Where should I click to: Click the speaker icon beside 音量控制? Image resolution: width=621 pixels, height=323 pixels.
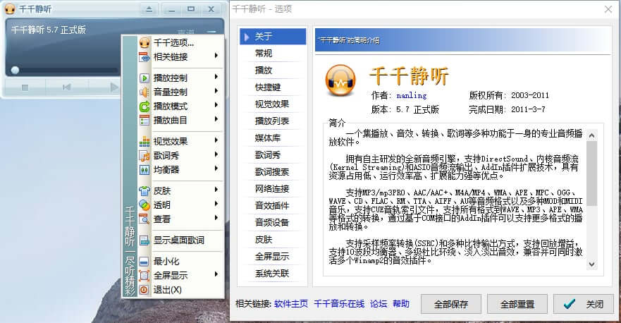[x=145, y=92]
